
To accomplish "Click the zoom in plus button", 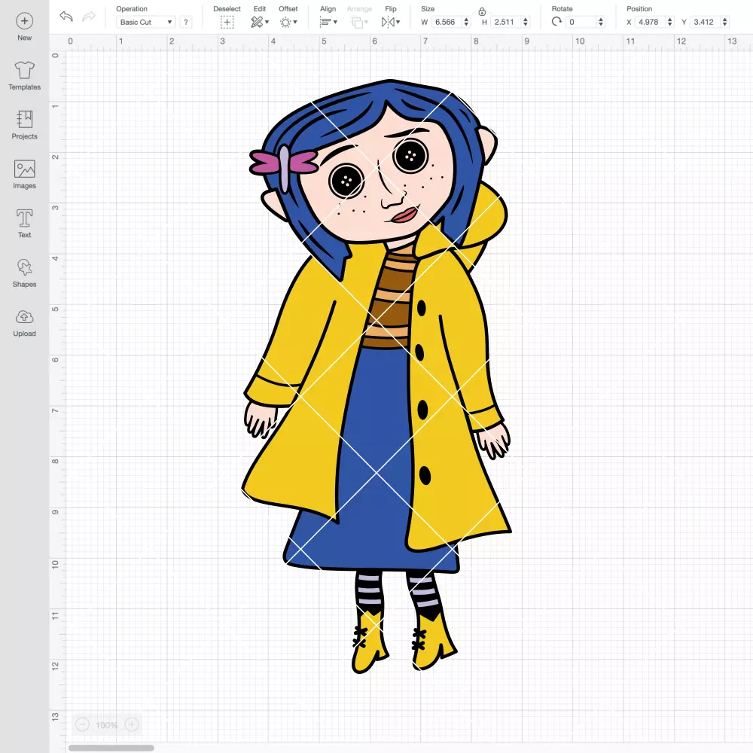I will [132, 724].
